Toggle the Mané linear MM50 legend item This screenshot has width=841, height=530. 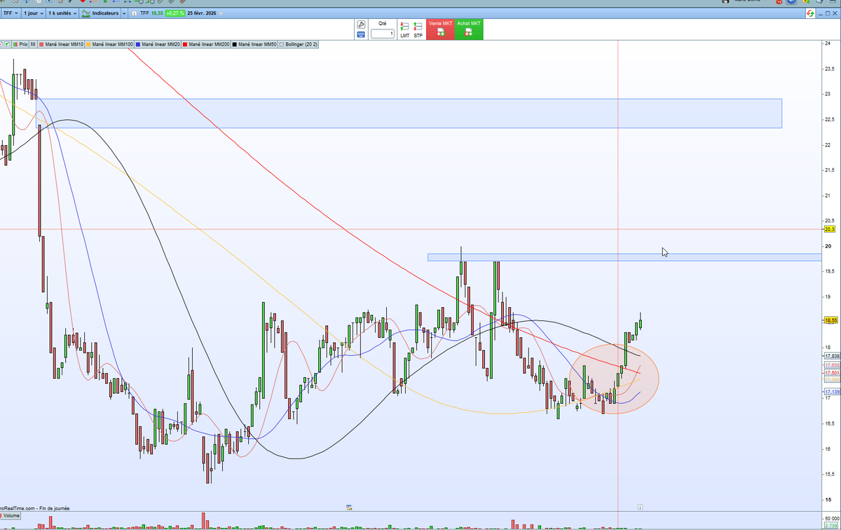click(x=255, y=44)
